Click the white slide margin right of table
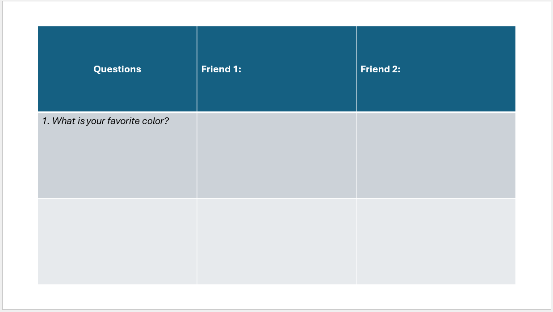 coord(533,155)
